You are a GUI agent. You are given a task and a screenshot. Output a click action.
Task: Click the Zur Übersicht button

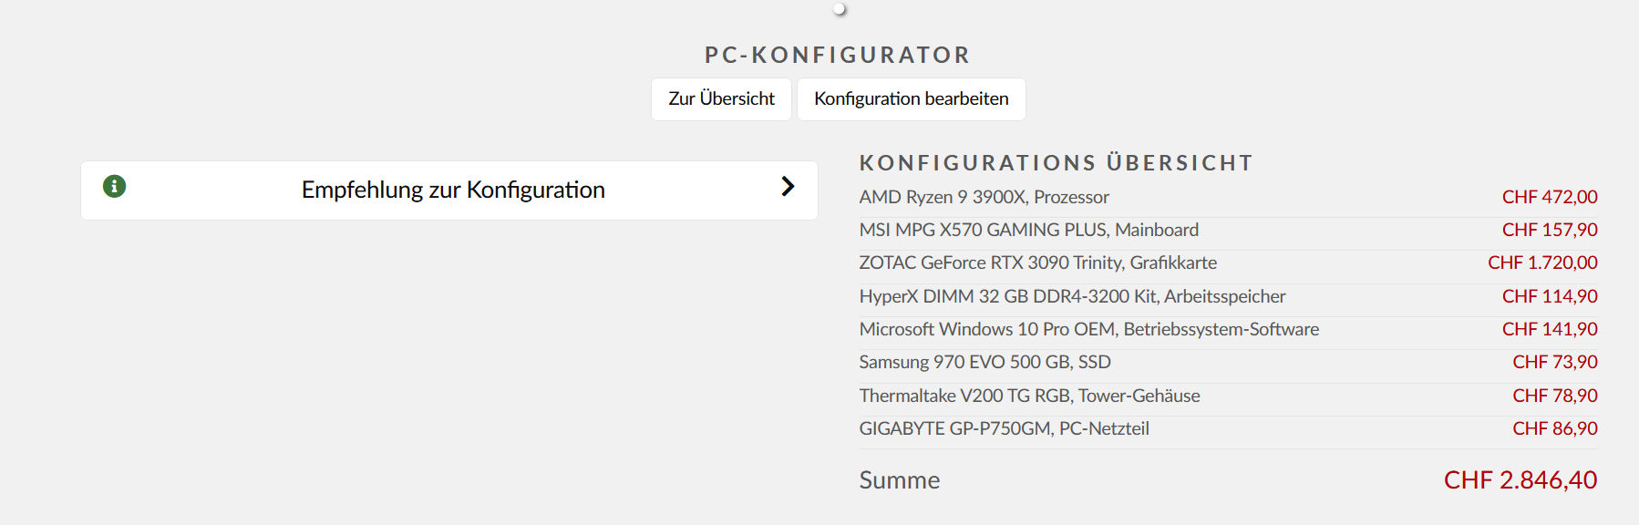(x=721, y=98)
